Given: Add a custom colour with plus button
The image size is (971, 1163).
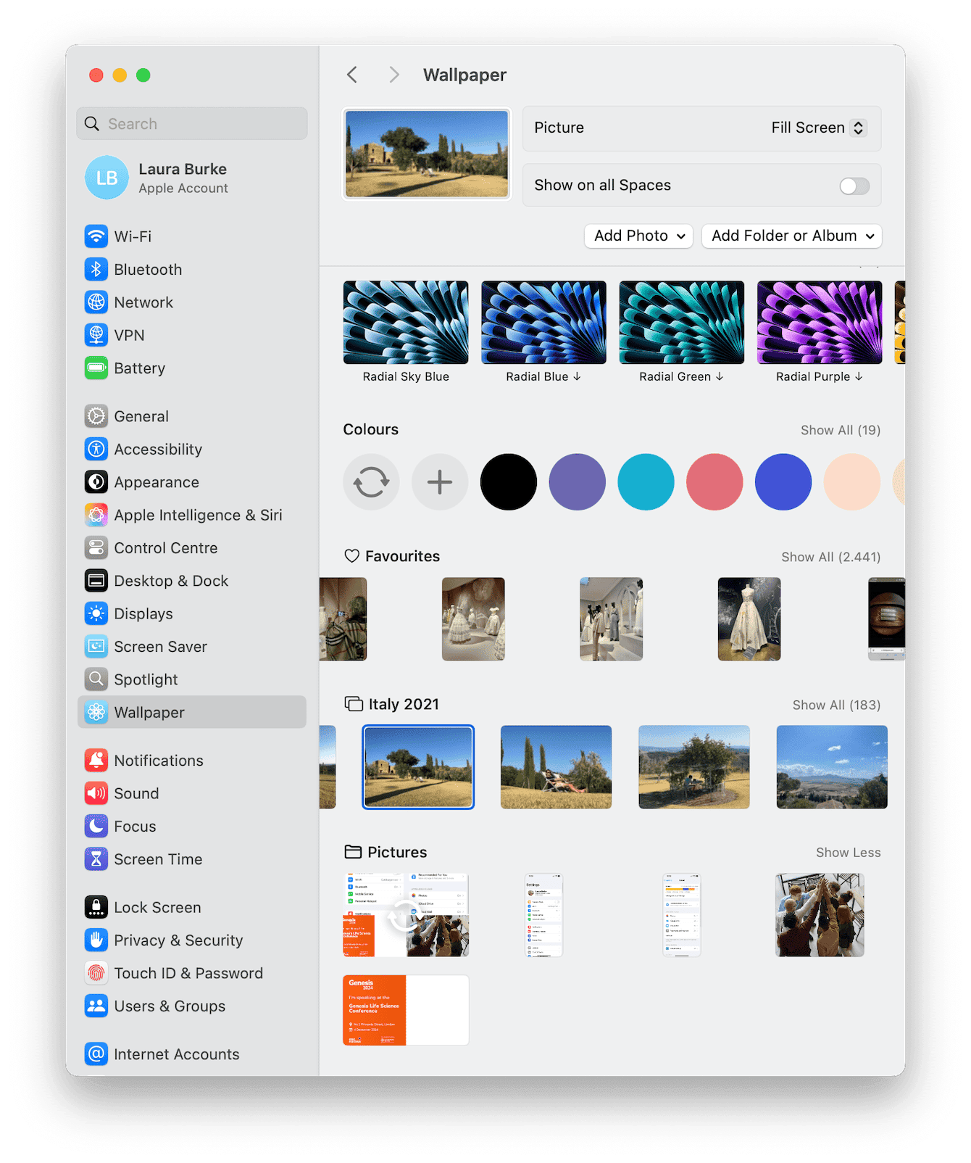Looking at the screenshot, I should pyautogui.click(x=440, y=482).
